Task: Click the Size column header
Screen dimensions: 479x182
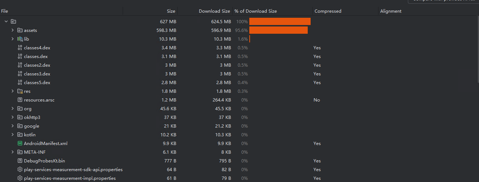Action: [171, 11]
